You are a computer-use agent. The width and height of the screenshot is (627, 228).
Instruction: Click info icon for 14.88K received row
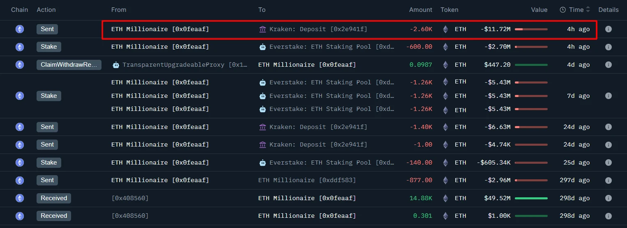(x=609, y=198)
